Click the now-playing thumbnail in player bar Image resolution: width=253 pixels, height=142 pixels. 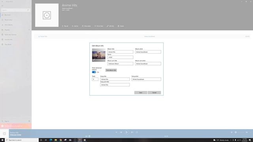pyautogui.click(x=4, y=134)
